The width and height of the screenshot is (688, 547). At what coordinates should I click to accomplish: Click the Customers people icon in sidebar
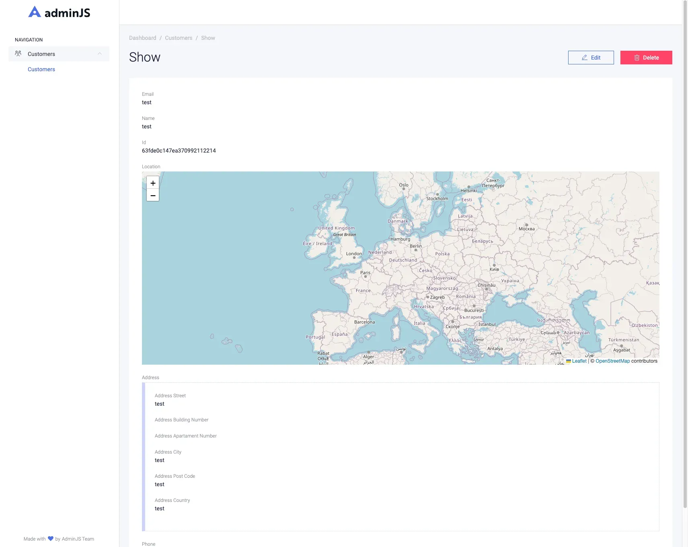tap(18, 54)
